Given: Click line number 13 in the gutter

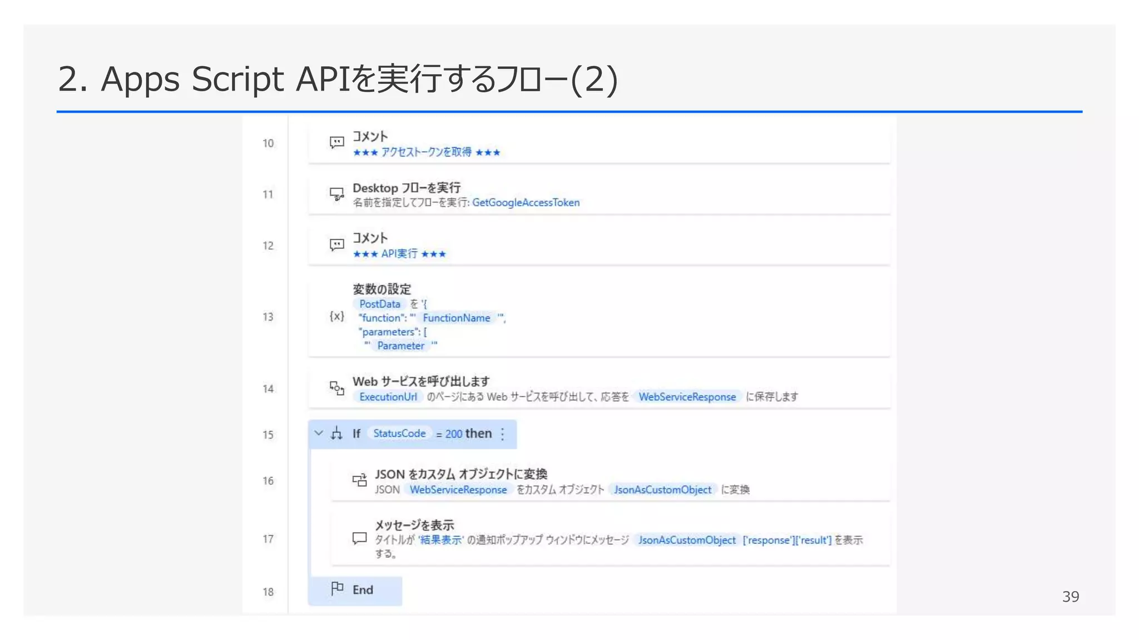Looking at the screenshot, I should pos(268,317).
